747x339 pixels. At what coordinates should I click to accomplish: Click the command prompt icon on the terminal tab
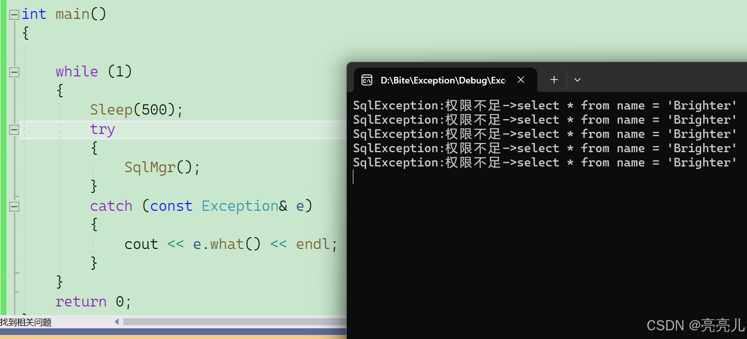(x=367, y=80)
